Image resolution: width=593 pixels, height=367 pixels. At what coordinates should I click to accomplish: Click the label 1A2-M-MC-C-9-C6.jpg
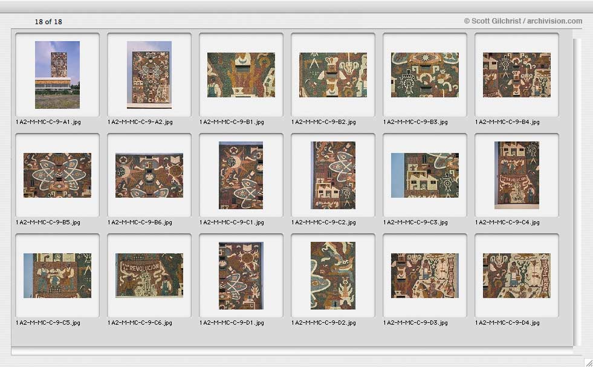(x=140, y=323)
